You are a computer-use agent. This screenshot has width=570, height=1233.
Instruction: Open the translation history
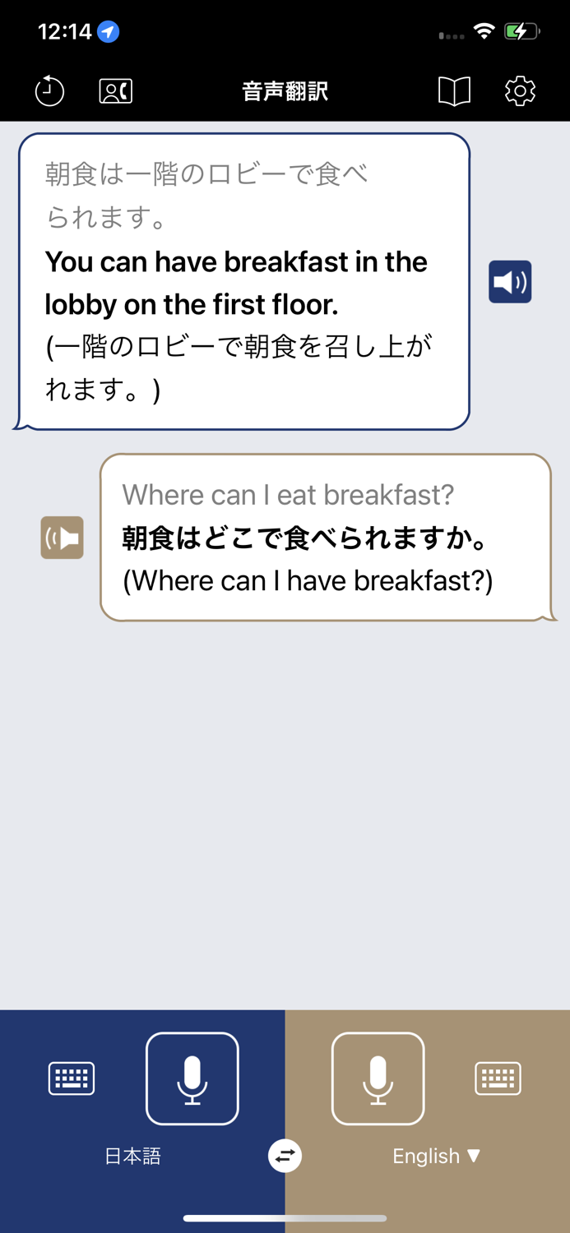[x=49, y=90]
